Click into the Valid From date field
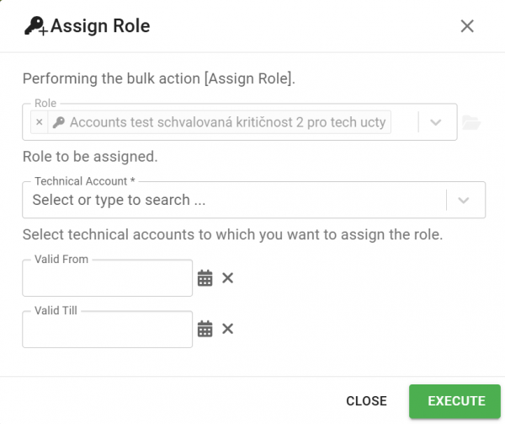This screenshot has height=424, width=505. coord(107,278)
